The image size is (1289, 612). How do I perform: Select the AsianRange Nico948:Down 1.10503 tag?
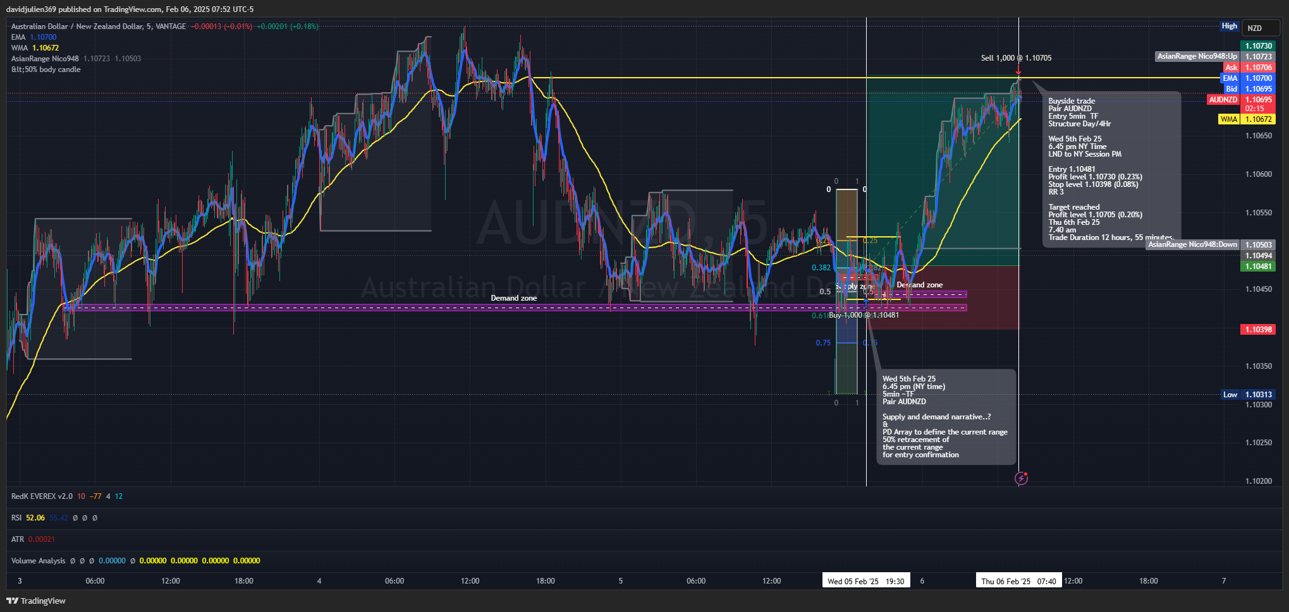click(x=1211, y=245)
